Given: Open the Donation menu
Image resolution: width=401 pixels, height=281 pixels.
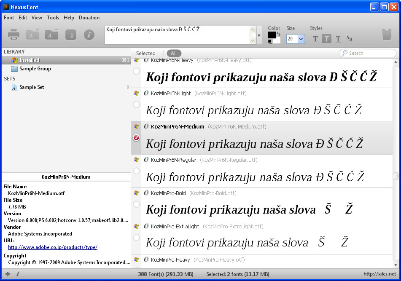Looking at the screenshot, I should click(x=89, y=18).
